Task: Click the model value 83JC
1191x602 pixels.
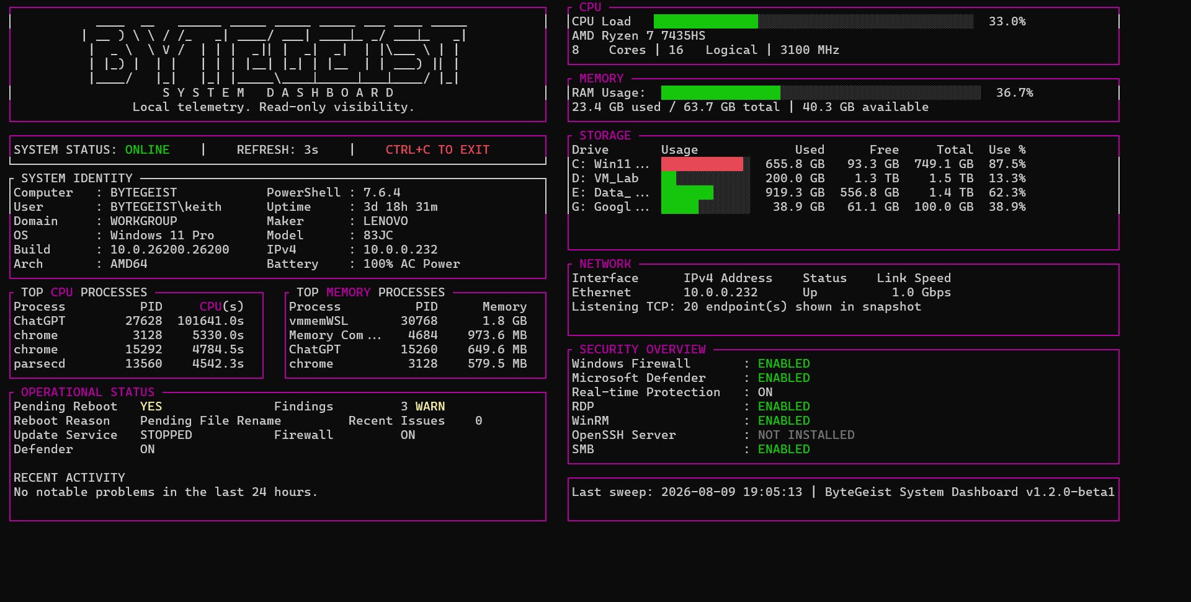Action: (x=378, y=235)
